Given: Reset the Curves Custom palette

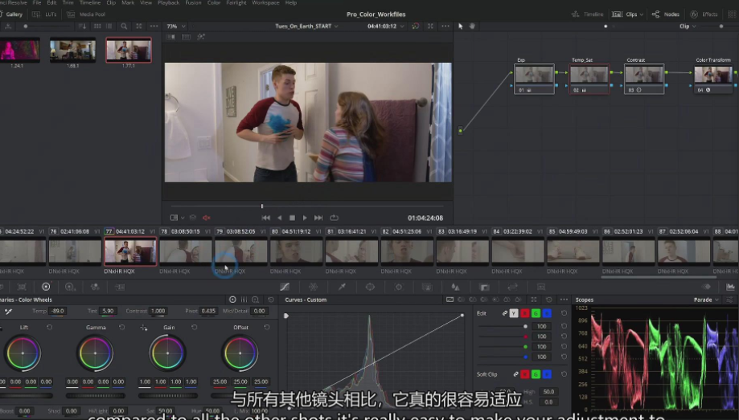Looking at the screenshot, I should (x=549, y=300).
